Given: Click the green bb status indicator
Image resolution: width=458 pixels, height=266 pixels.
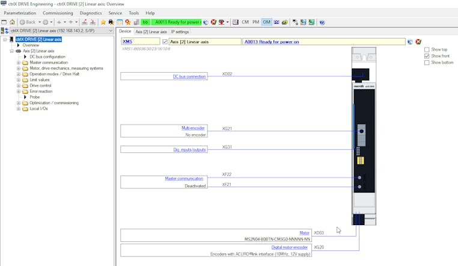Looking at the screenshot, I should click(145, 22).
